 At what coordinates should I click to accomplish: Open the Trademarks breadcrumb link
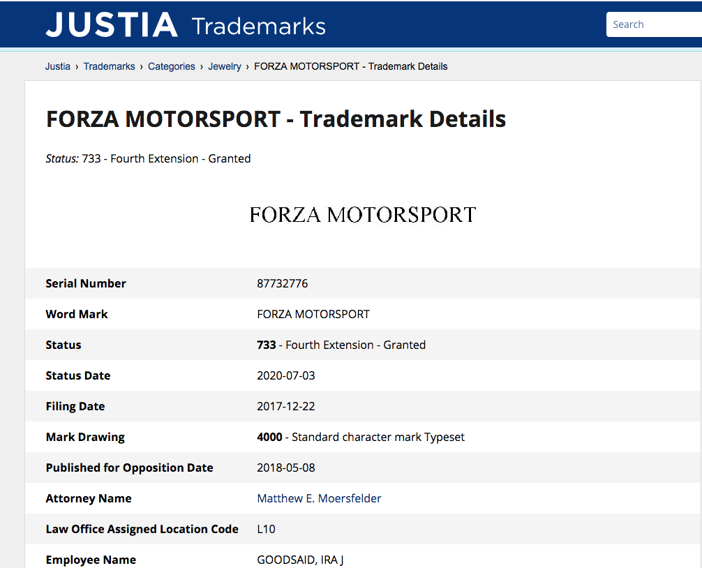tap(109, 66)
